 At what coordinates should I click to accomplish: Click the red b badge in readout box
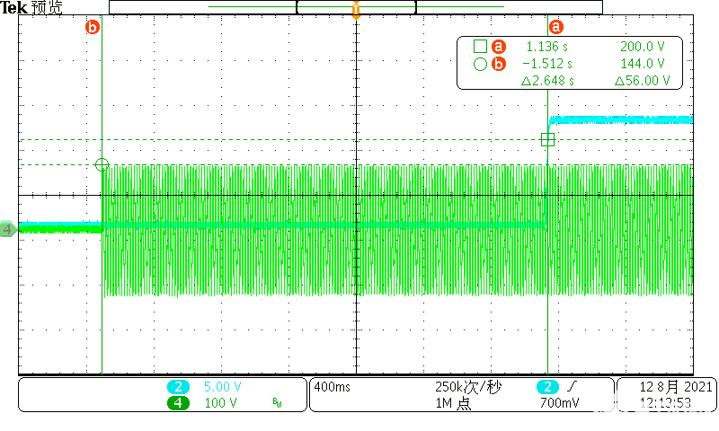tap(499, 64)
